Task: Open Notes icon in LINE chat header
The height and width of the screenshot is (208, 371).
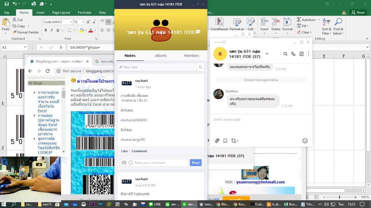Action: [x=301, y=54]
